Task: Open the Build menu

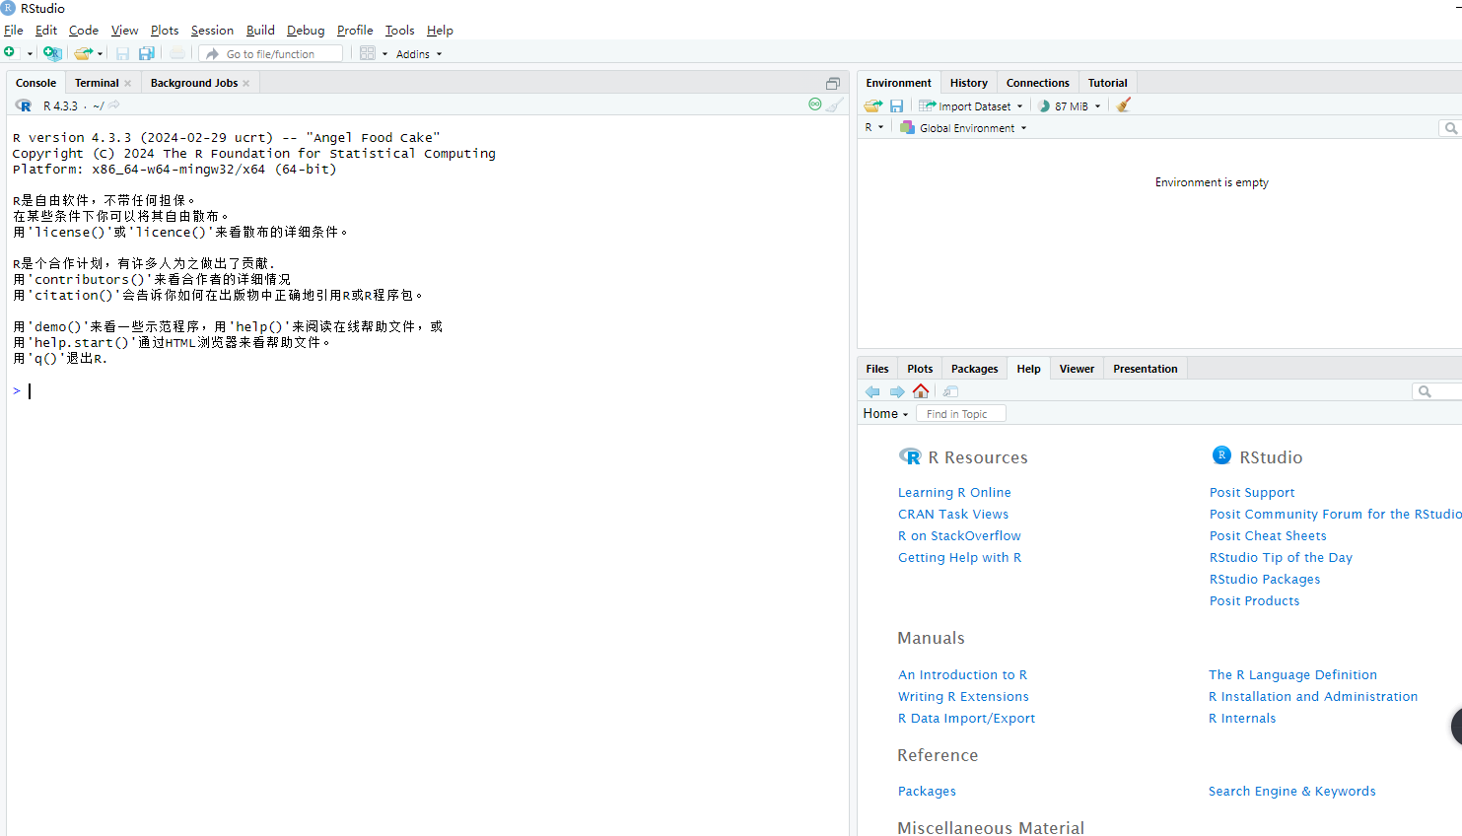Action: (x=260, y=31)
